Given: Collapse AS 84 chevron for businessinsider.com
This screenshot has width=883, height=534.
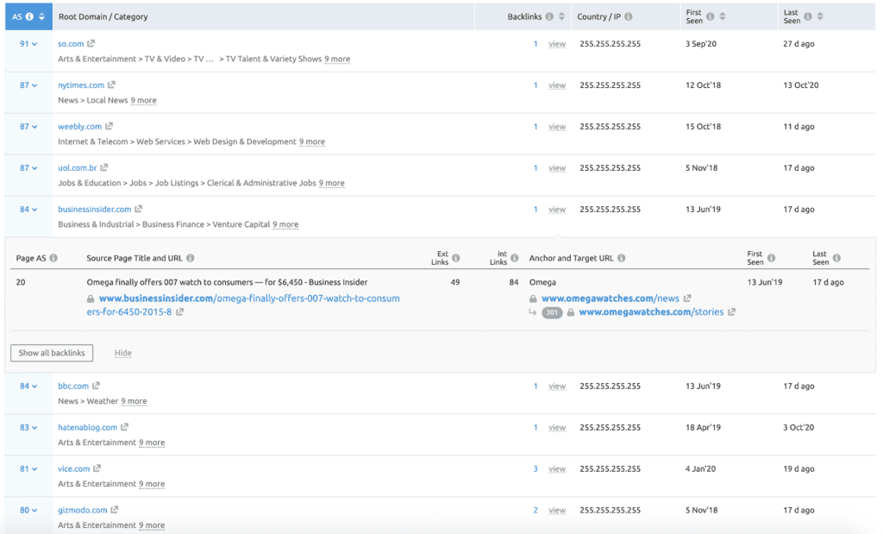Looking at the screenshot, I should [x=34, y=210].
